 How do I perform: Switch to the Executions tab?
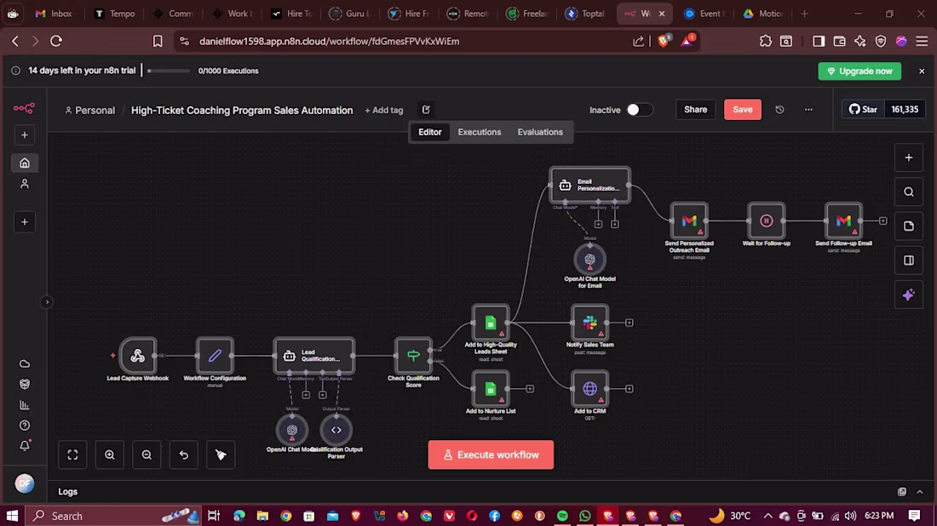point(480,132)
